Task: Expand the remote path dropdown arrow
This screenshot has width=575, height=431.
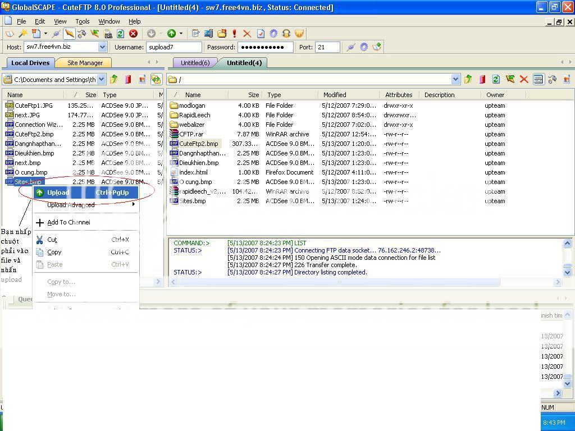Action: (455, 79)
